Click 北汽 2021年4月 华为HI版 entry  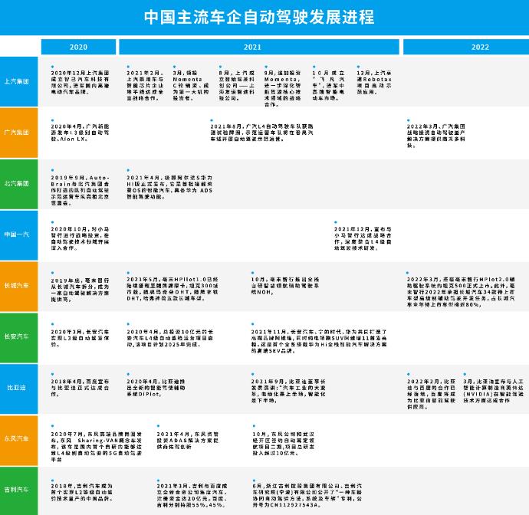(x=169, y=187)
